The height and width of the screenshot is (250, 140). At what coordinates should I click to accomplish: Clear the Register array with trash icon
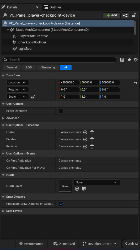click(x=92, y=147)
